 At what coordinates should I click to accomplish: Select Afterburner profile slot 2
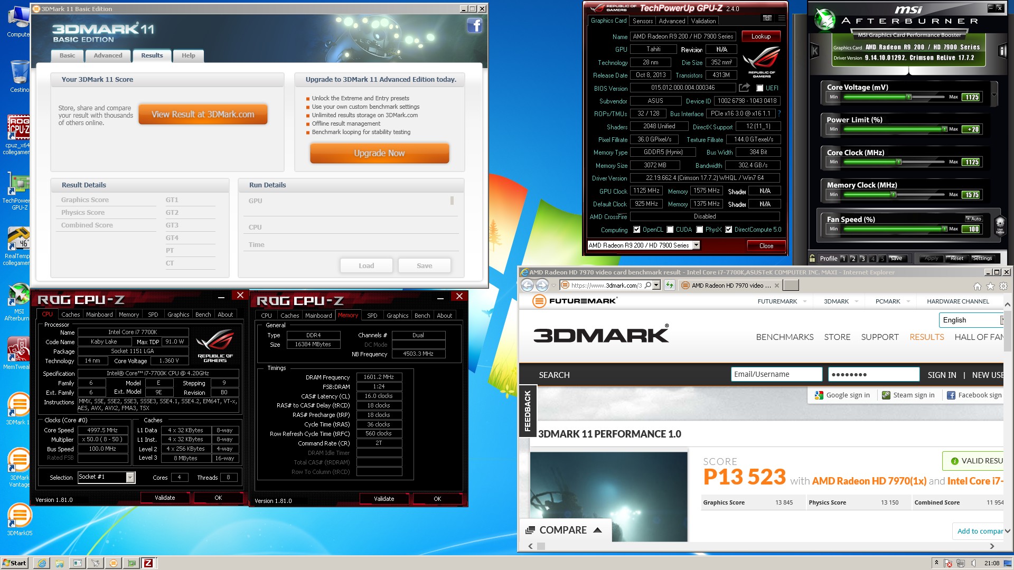coord(853,259)
